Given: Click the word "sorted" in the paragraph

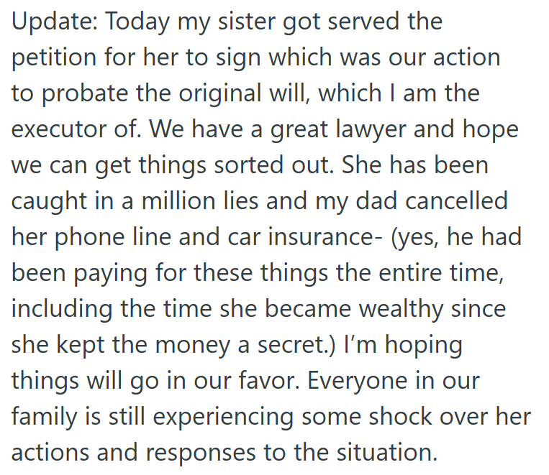Looking at the screenshot, I should point(248,165).
